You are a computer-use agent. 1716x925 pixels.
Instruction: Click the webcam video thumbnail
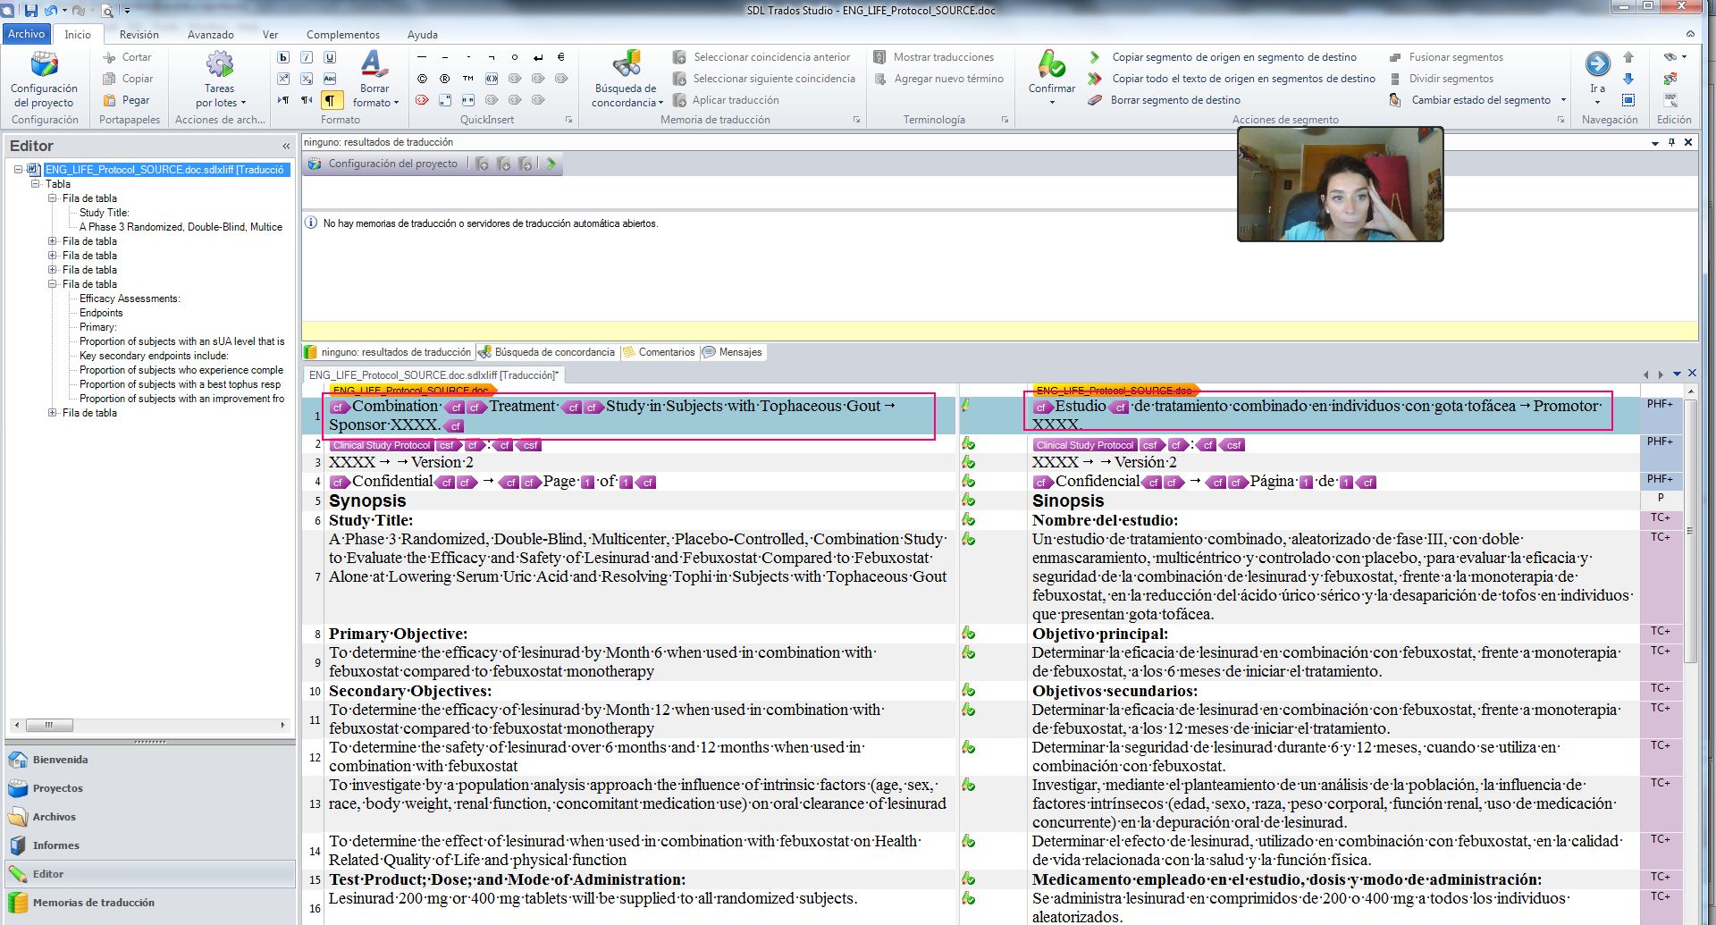pyautogui.click(x=1340, y=184)
